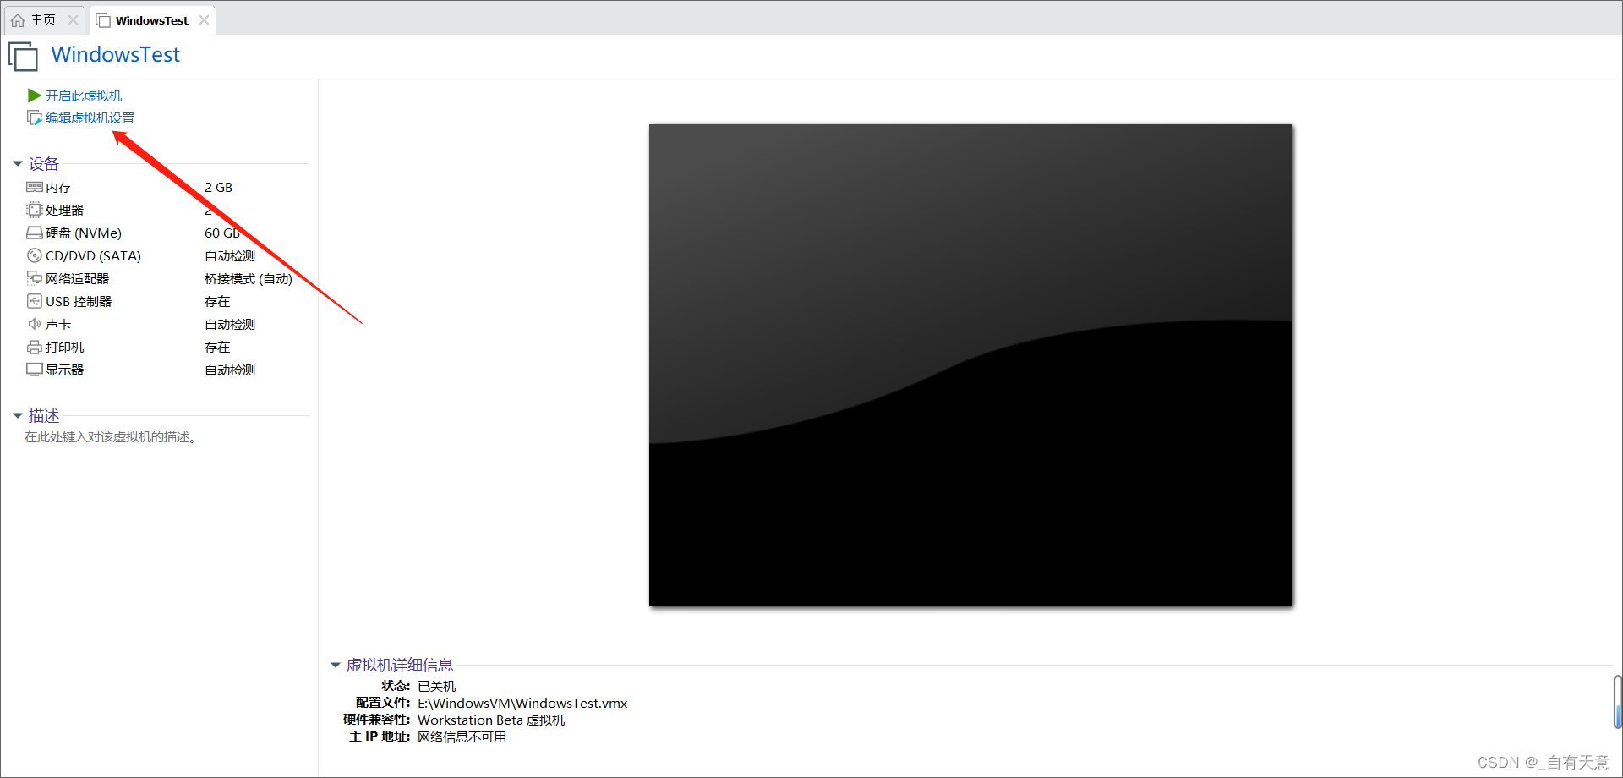
Task: Select CD/DVD (SATA) device label
Action: (93, 255)
